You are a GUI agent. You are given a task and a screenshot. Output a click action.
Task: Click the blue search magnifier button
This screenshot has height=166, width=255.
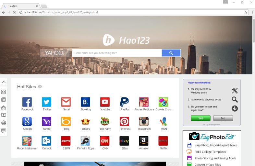[171, 53]
